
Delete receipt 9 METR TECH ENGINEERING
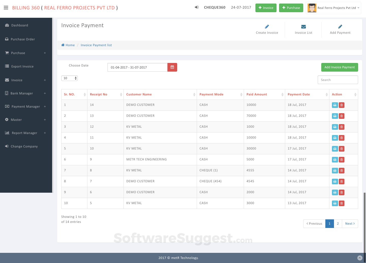[x=342, y=160]
